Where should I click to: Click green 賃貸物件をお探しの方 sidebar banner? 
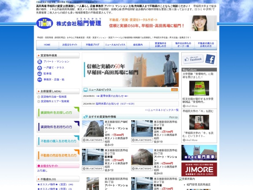click(x=58, y=112)
